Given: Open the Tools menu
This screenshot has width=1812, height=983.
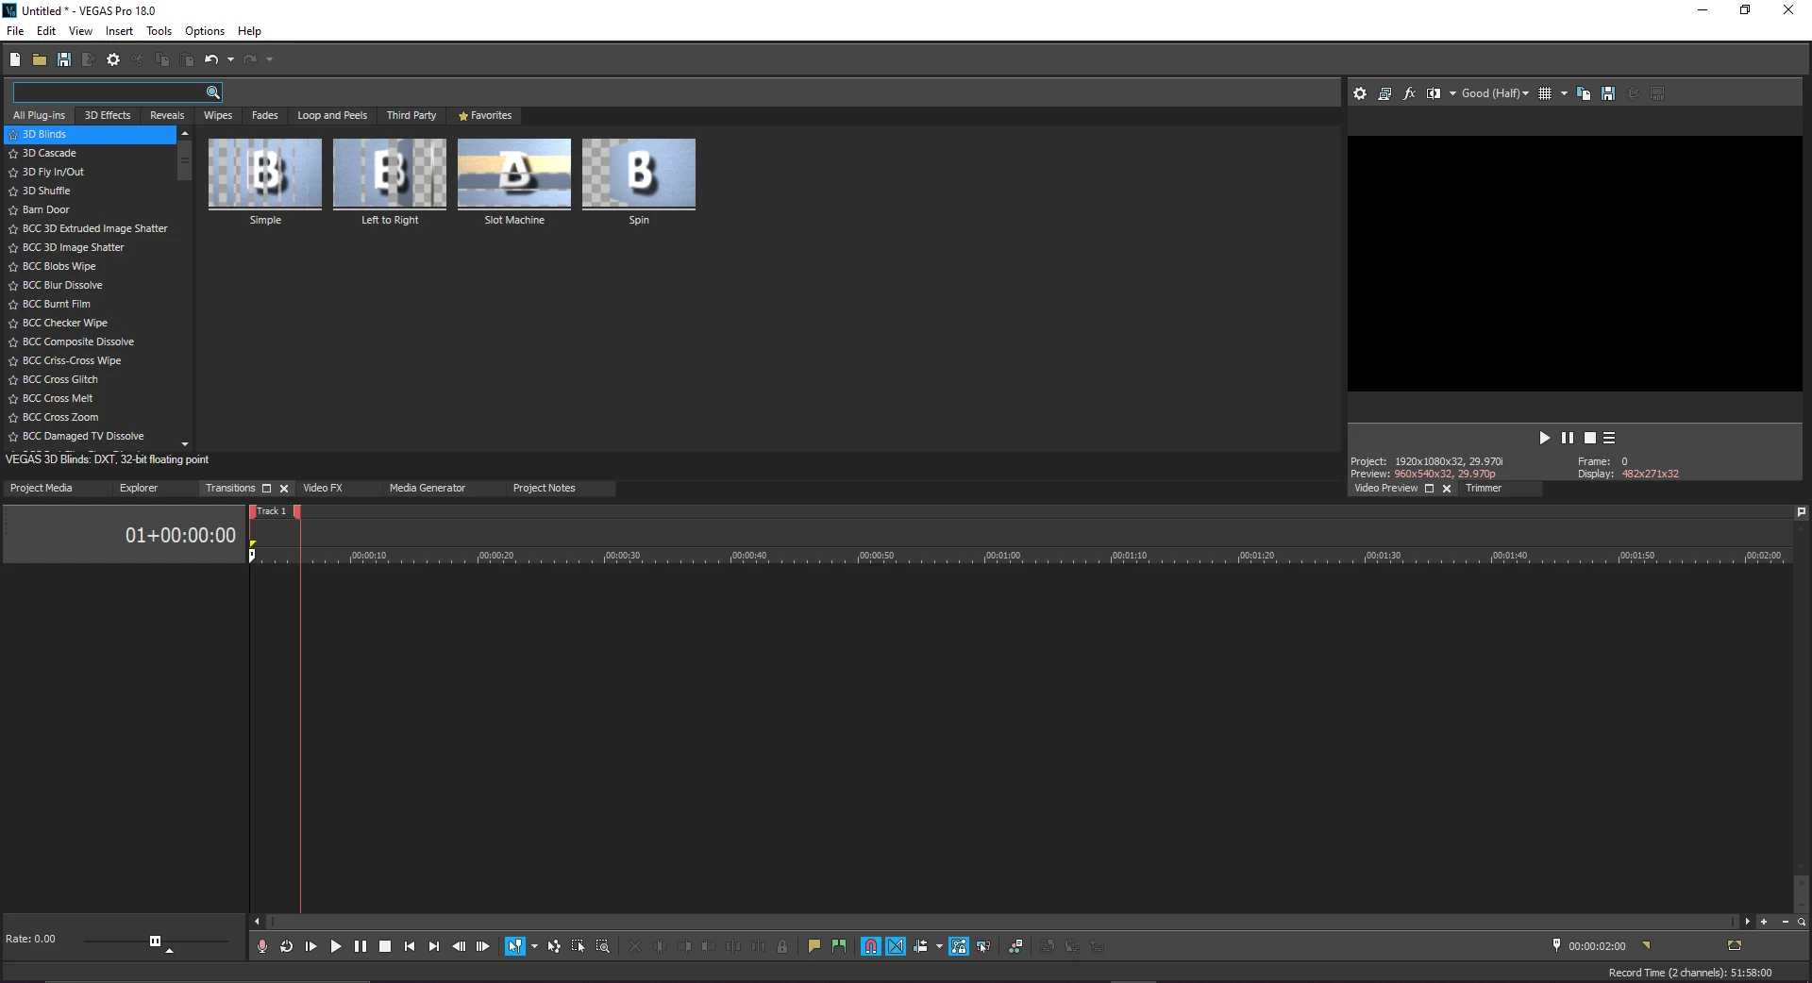Looking at the screenshot, I should tap(159, 31).
